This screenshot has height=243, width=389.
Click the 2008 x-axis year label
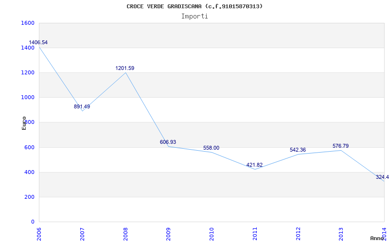125,233
